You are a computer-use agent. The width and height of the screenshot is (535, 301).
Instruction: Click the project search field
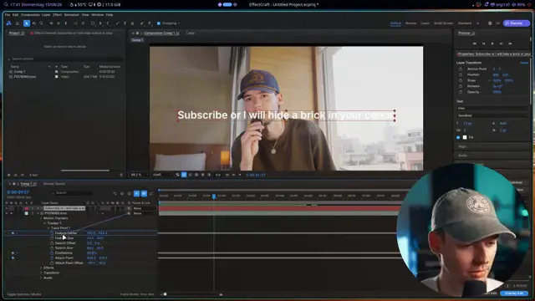click(x=65, y=59)
